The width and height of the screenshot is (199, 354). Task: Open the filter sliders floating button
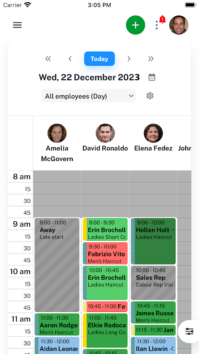point(189,331)
